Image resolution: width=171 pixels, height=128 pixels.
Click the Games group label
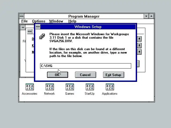coord(70,94)
